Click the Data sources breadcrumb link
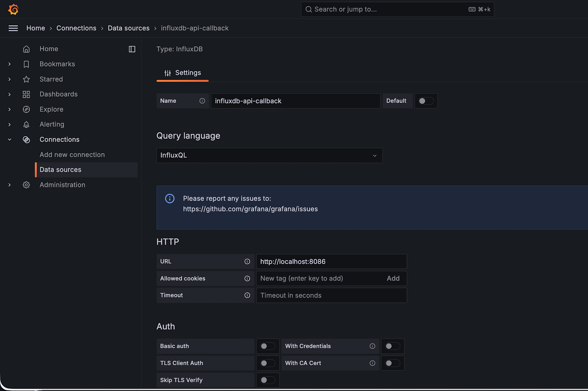 point(128,28)
